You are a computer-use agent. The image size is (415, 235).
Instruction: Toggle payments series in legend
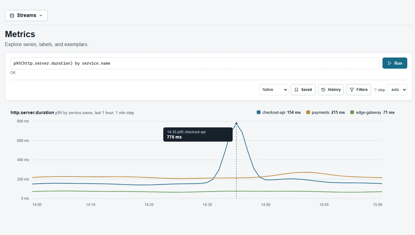pos(325,113)
